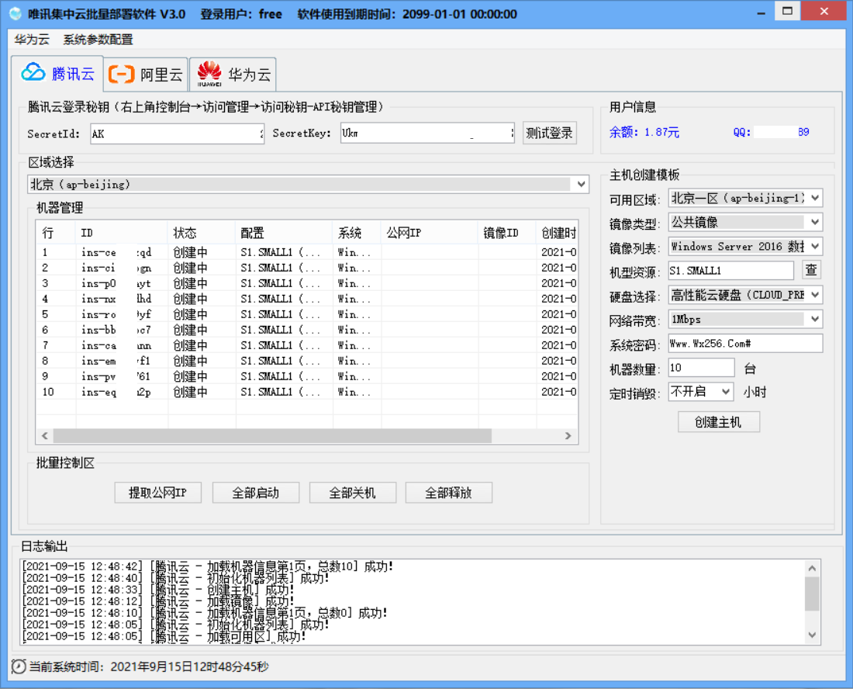853x689 pixels.
Task: Click the 机器数量 field showing 10
Action: click(x=701, y=368)
